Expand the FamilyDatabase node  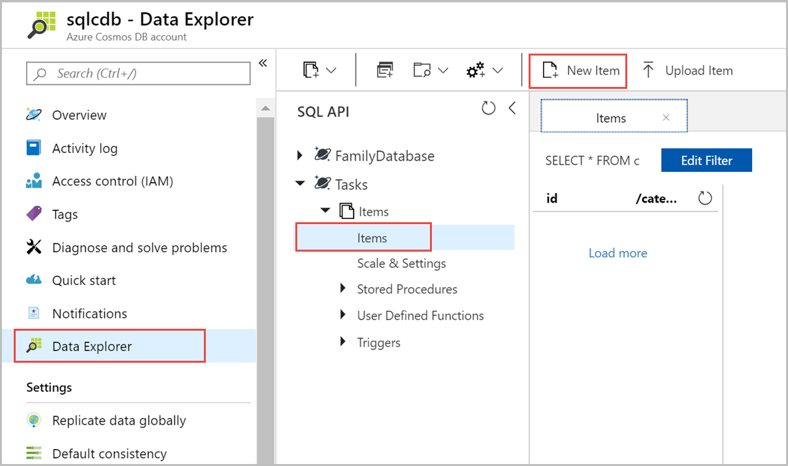pos(300,156)
